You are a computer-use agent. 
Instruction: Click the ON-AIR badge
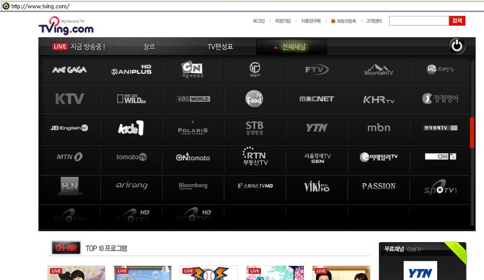(66, 247)
